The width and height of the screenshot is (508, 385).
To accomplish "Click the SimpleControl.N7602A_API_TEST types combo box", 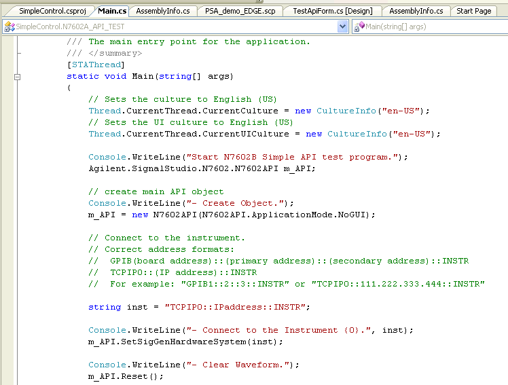I will (175, 26).
